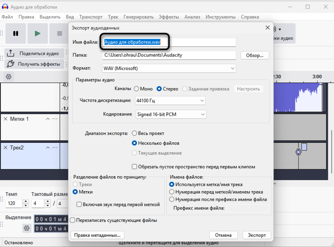The height and width of the screenshot is (247, 334).
Task: Open the Эффекты menu
Action: pyautogui.click(x=169, y=17)
